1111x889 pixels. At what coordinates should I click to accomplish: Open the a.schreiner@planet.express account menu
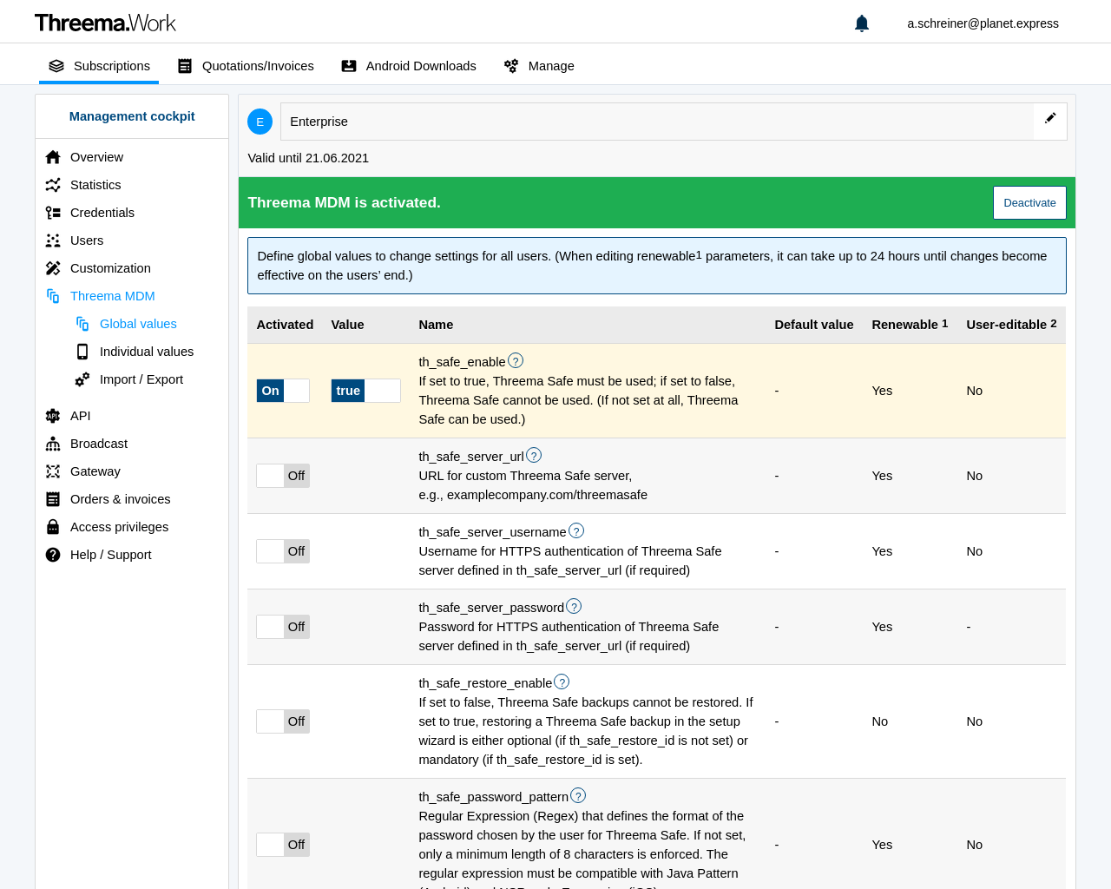983,23
